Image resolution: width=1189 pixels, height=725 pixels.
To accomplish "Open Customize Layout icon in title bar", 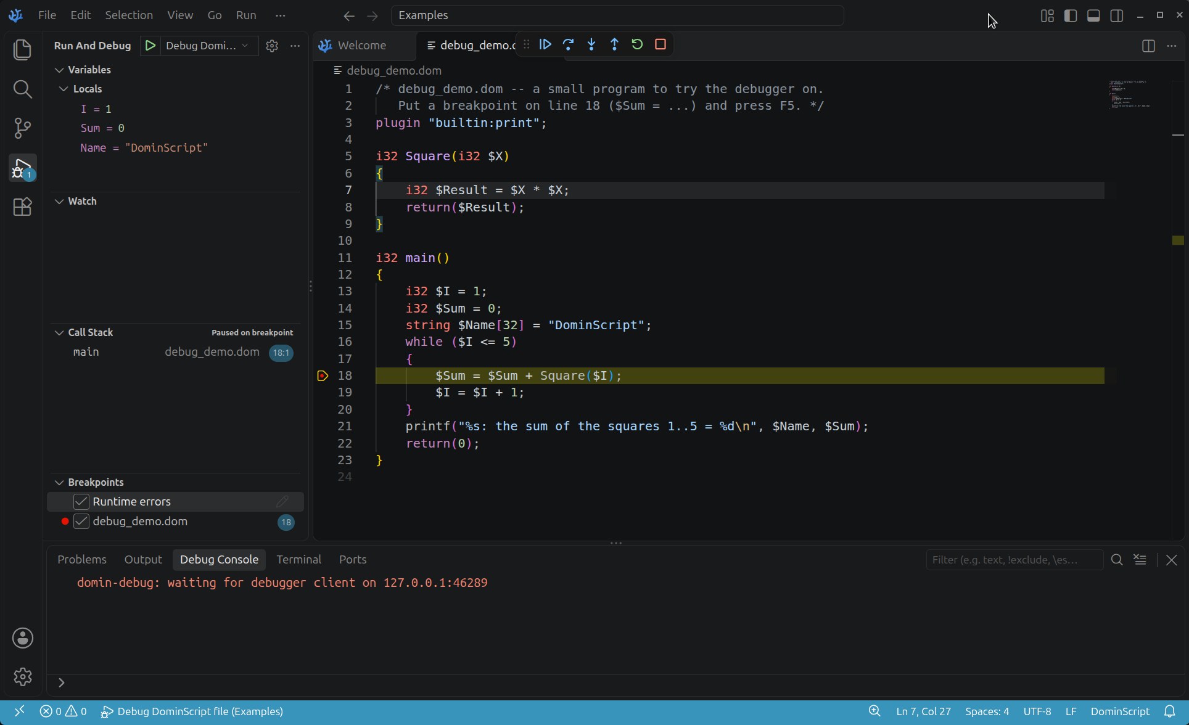I will pyautogui.click(x=1047, y=15).
